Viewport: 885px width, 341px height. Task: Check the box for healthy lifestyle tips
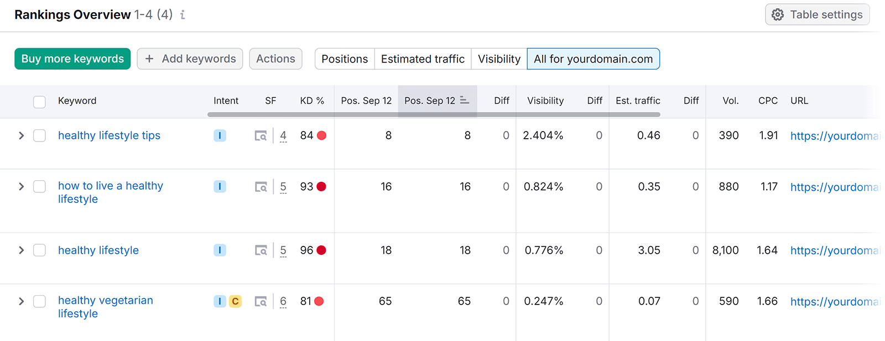pos(39,136)
